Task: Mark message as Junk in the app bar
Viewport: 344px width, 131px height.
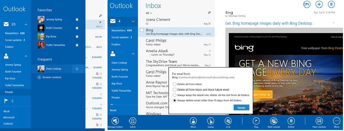Action: point(228,121)
